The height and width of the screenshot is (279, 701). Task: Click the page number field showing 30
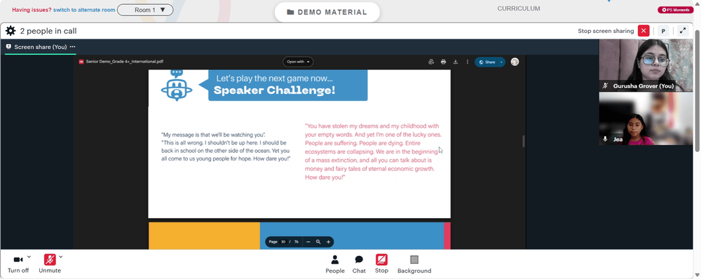click(x=283, y=242)
